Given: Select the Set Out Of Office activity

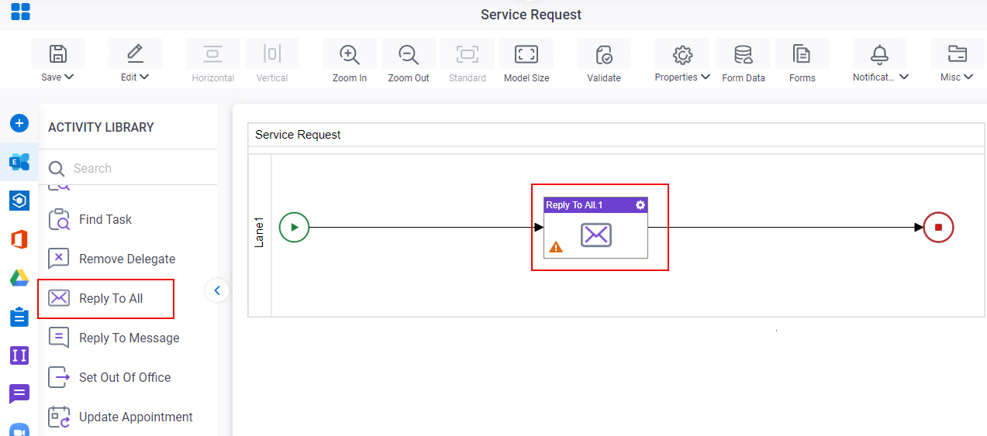Looking at the screenshot, I should click(x=109, y=377).
